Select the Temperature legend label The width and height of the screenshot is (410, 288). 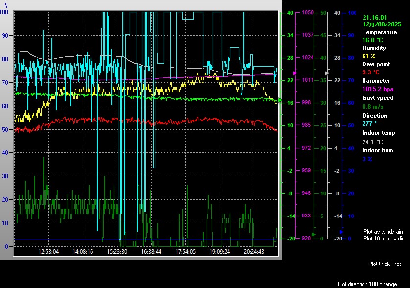click(x=379, y=32)
